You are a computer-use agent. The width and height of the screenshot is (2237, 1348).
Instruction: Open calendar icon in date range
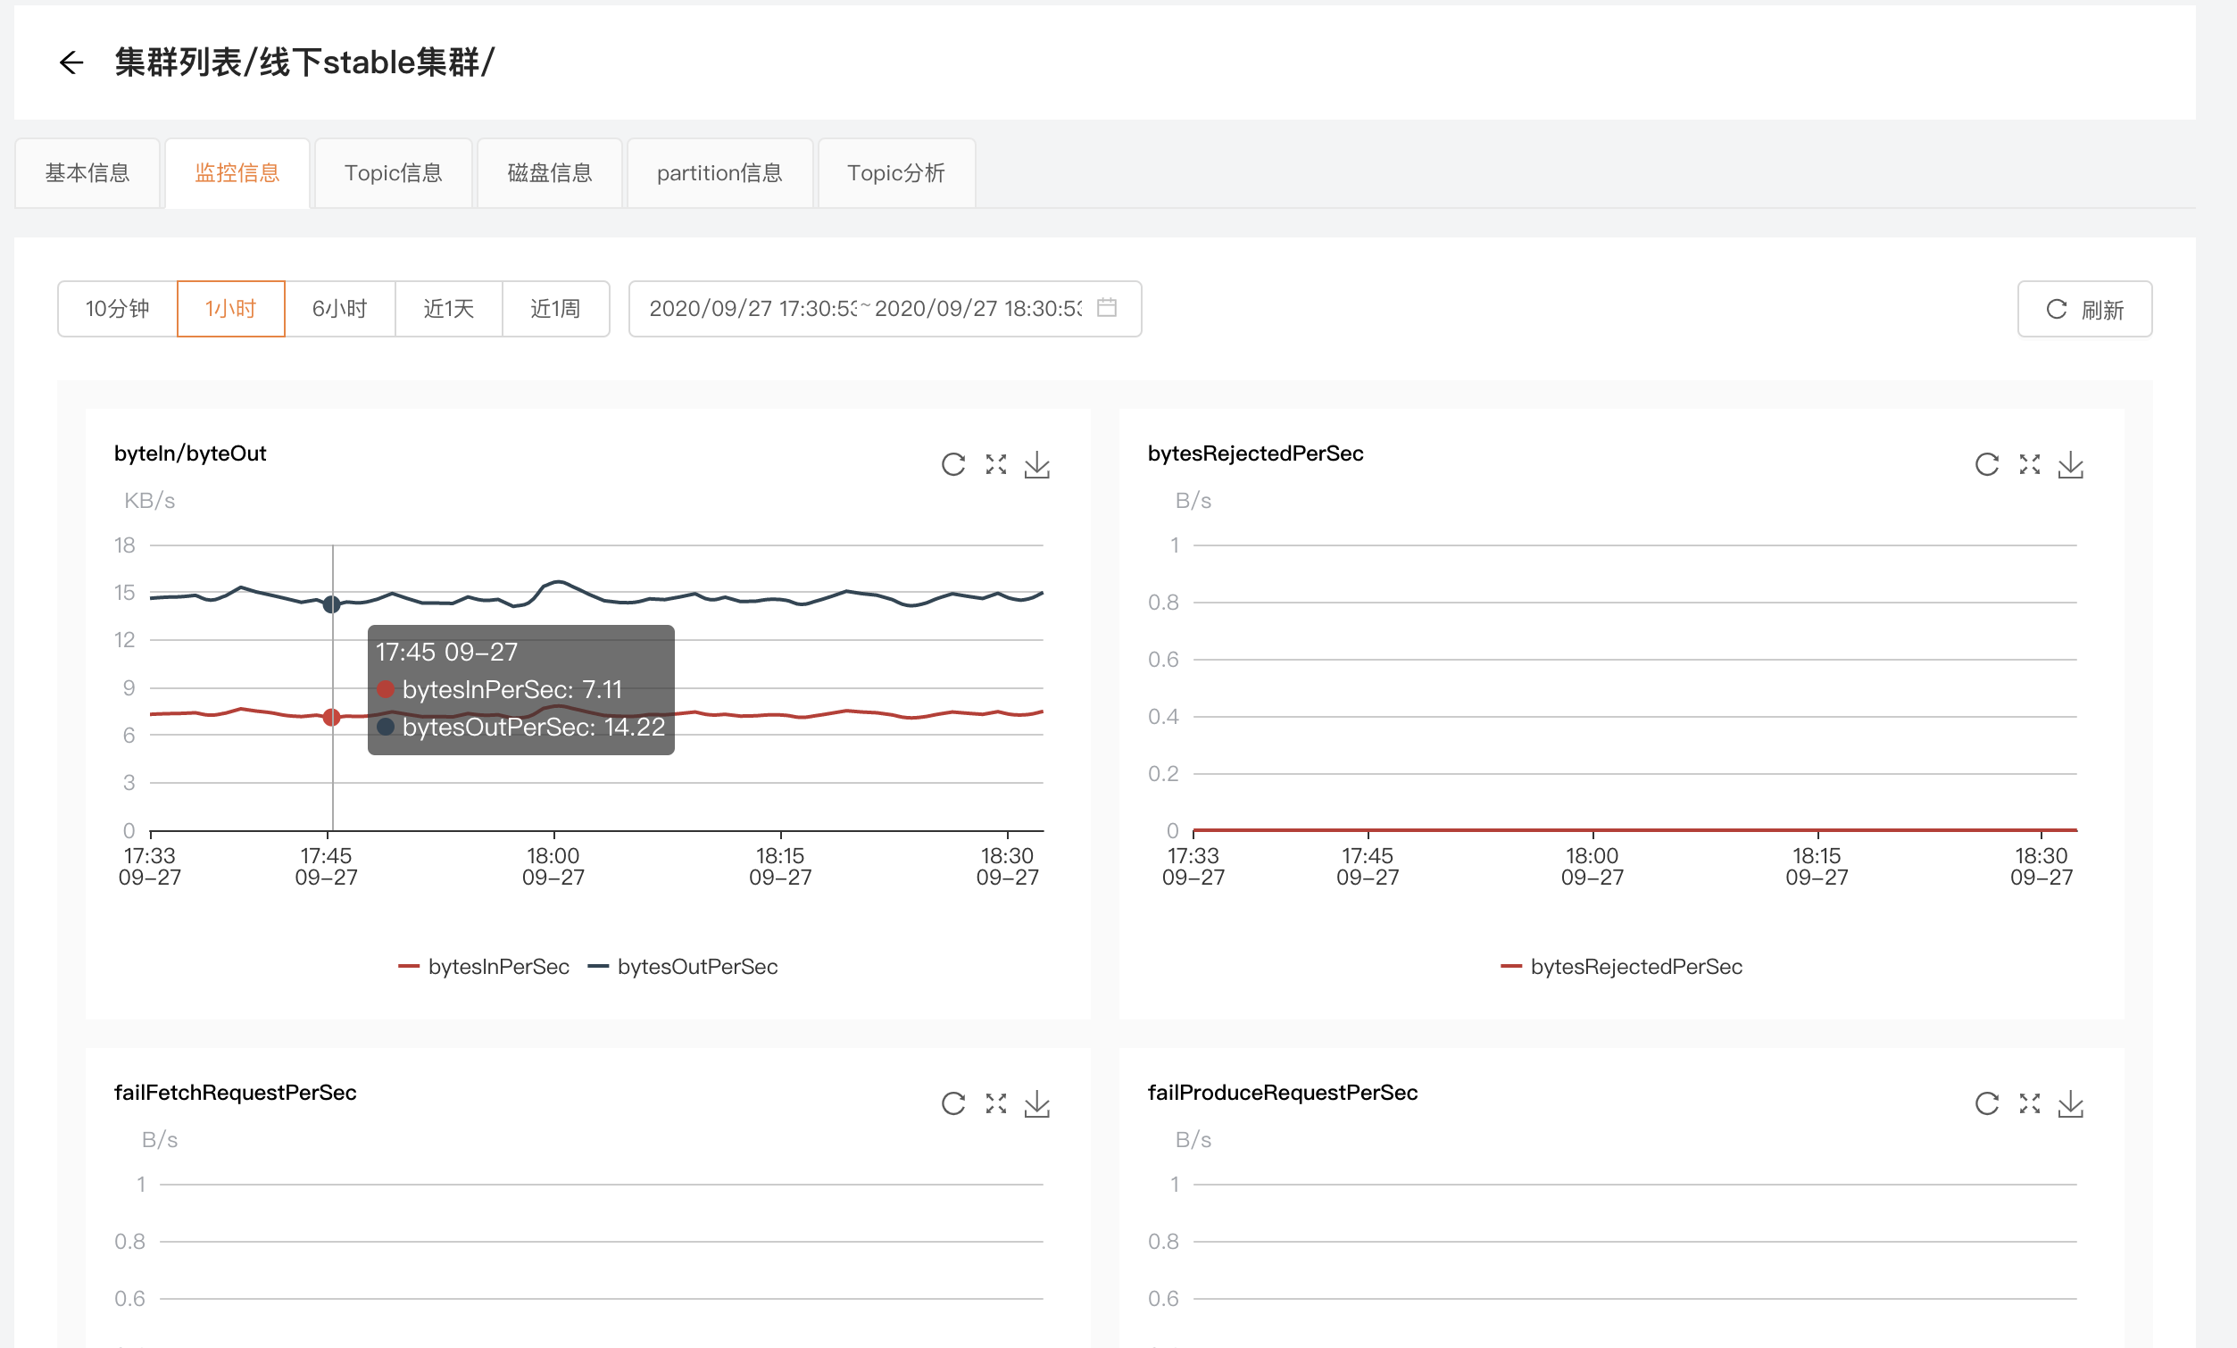1107,308
